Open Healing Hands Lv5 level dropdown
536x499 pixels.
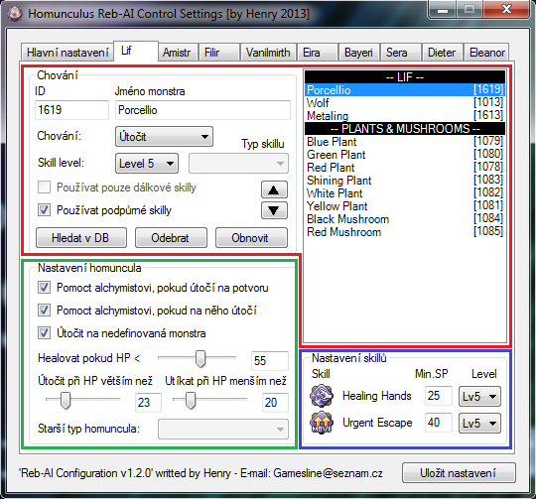[x=479, y=396]
